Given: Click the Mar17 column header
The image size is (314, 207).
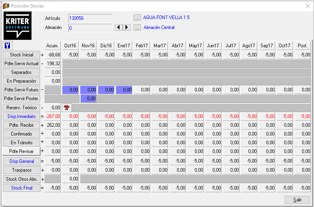Looking at the screenshot, I should (x=160, y=46).
